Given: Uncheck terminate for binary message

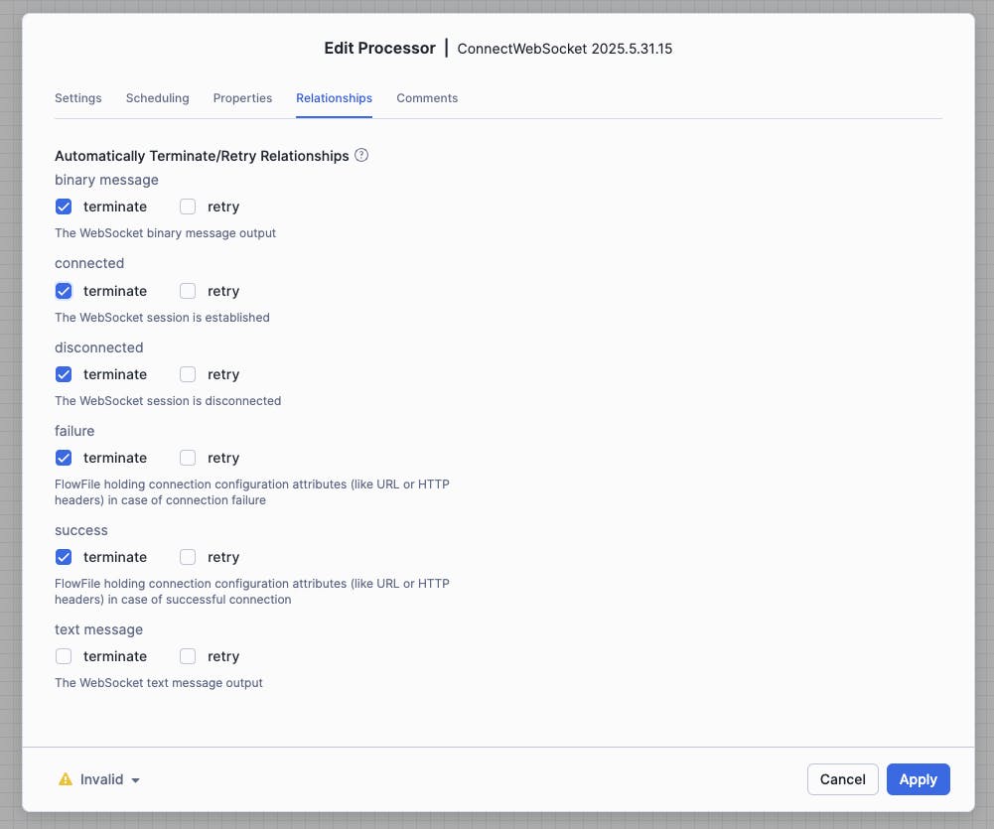Looking at the screenshot, I should point(64,207).
